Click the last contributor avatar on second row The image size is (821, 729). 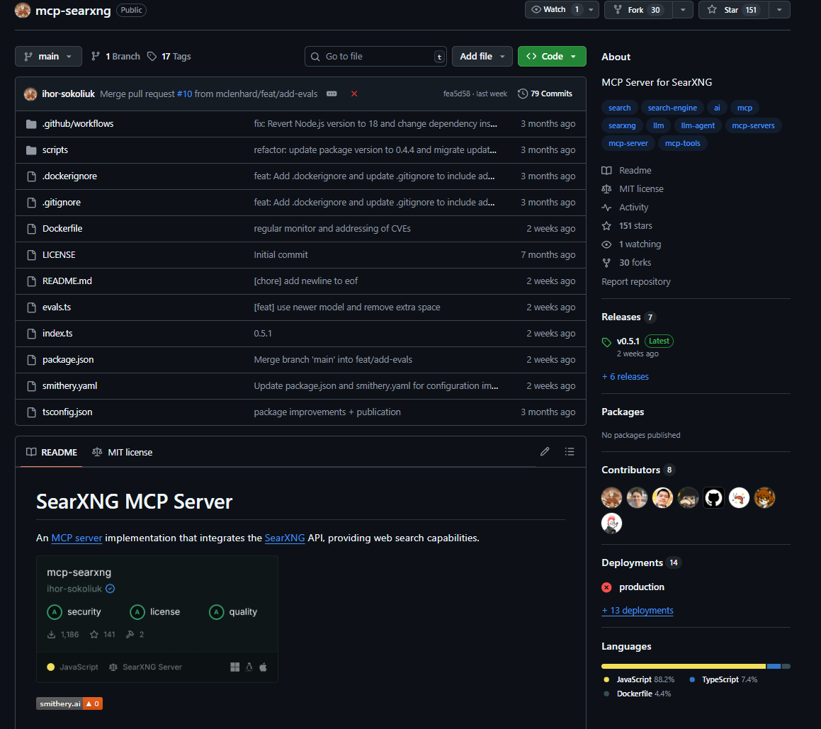tap(611, 523)
